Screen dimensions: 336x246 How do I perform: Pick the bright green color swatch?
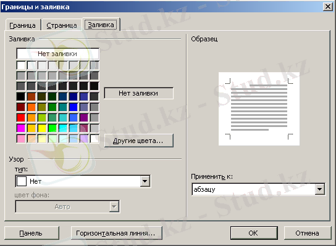[x=52, y=128]
